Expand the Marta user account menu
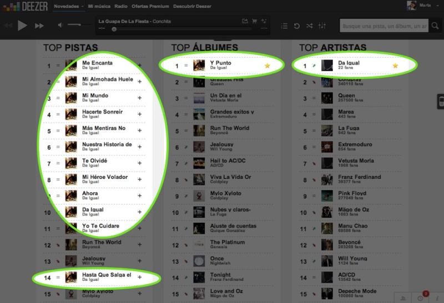 (424, 6)
